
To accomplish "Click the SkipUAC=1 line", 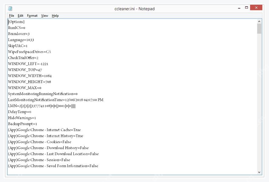I will point(18,46).
